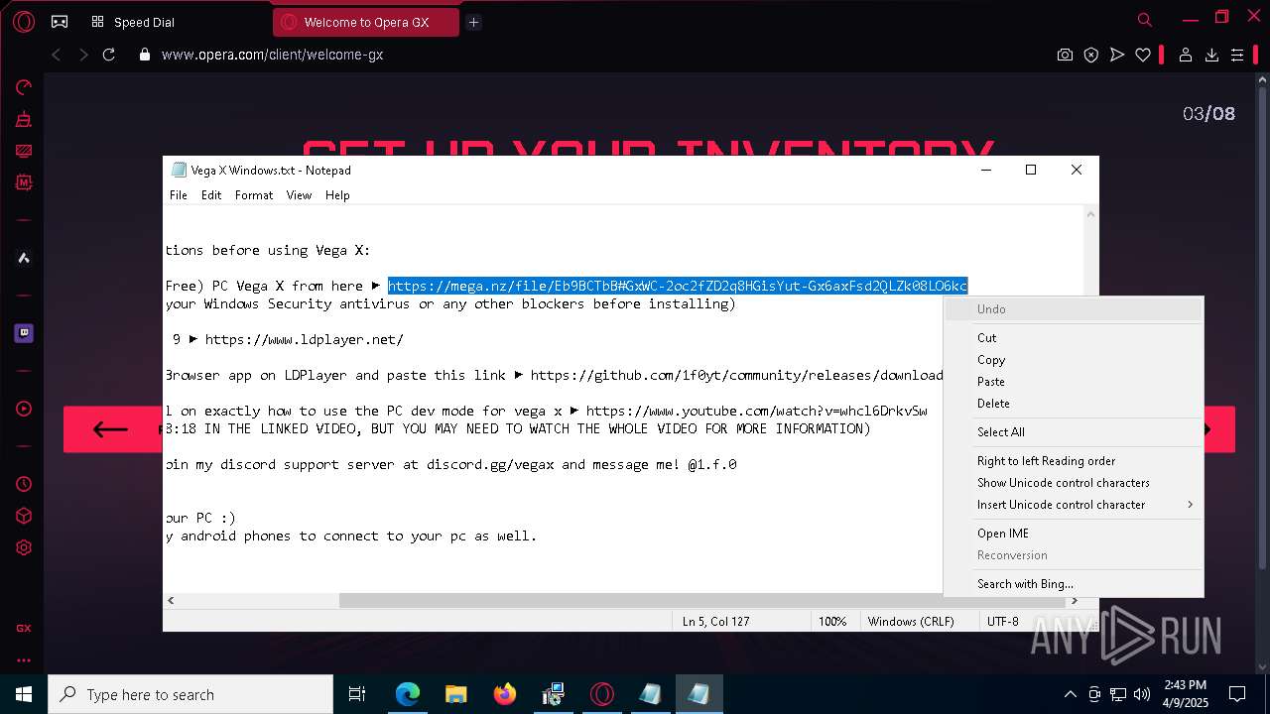
Task: Add page to bookmarks heart icon
Action: pos(1143,55)
